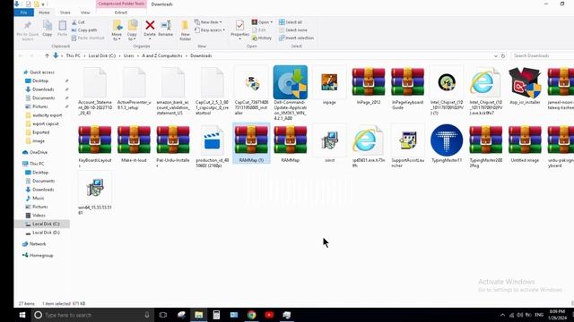Screen dimensions: 574x322
Task: Click the Cut command in ribbon
Action: tap(78, 22)
